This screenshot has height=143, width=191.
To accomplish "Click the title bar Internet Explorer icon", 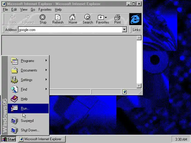I will [4, 4].
